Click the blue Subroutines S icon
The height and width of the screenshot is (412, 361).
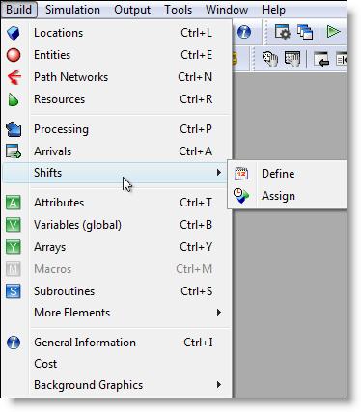[x=14, y=291]
